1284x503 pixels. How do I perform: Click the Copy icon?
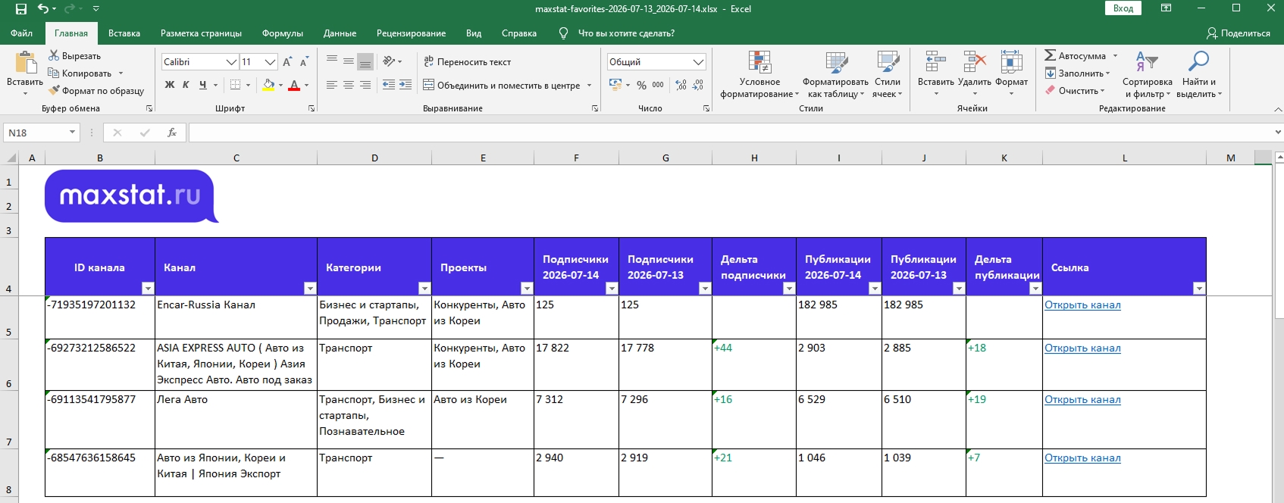54,73
